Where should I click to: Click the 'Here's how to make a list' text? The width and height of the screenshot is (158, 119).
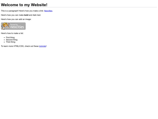[12, 33]
